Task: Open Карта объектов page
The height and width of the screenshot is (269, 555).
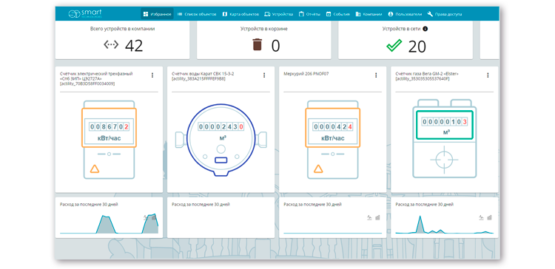Action: tap(240, 14)
